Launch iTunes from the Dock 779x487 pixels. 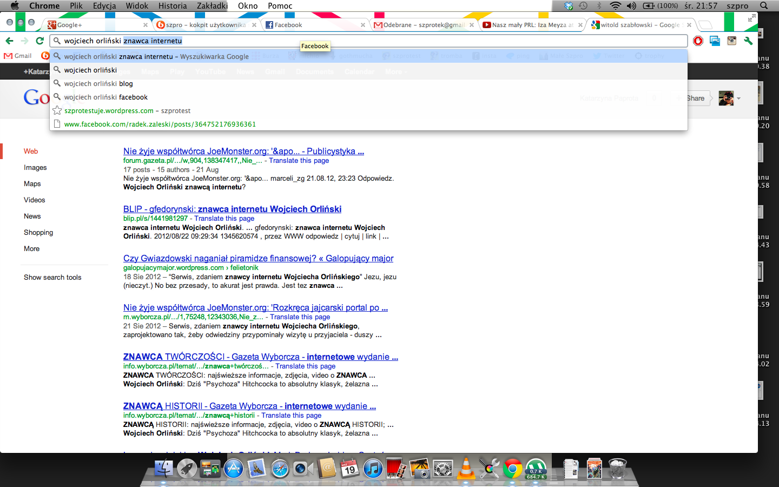click(x=373, y=469)
